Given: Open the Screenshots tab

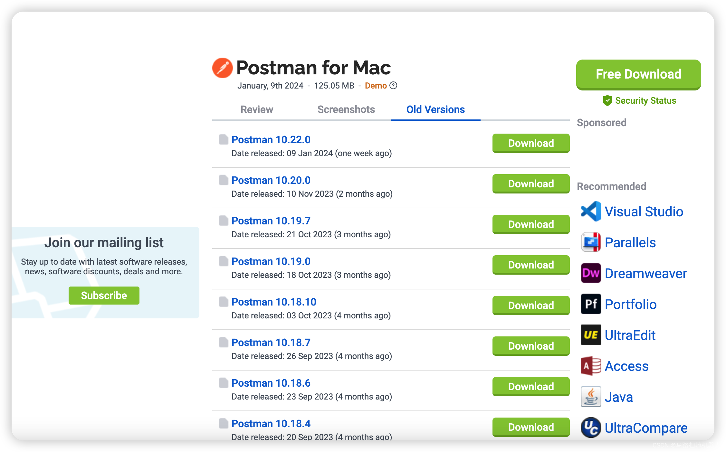Looking at the screenshot, I should click(x=346, y=109).
